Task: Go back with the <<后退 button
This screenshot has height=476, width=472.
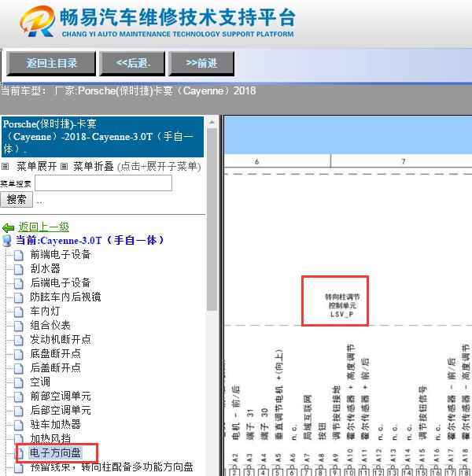Action: [x=132, y=64]
